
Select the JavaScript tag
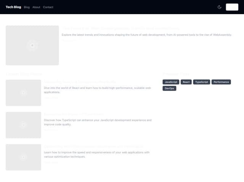point(171,82)
